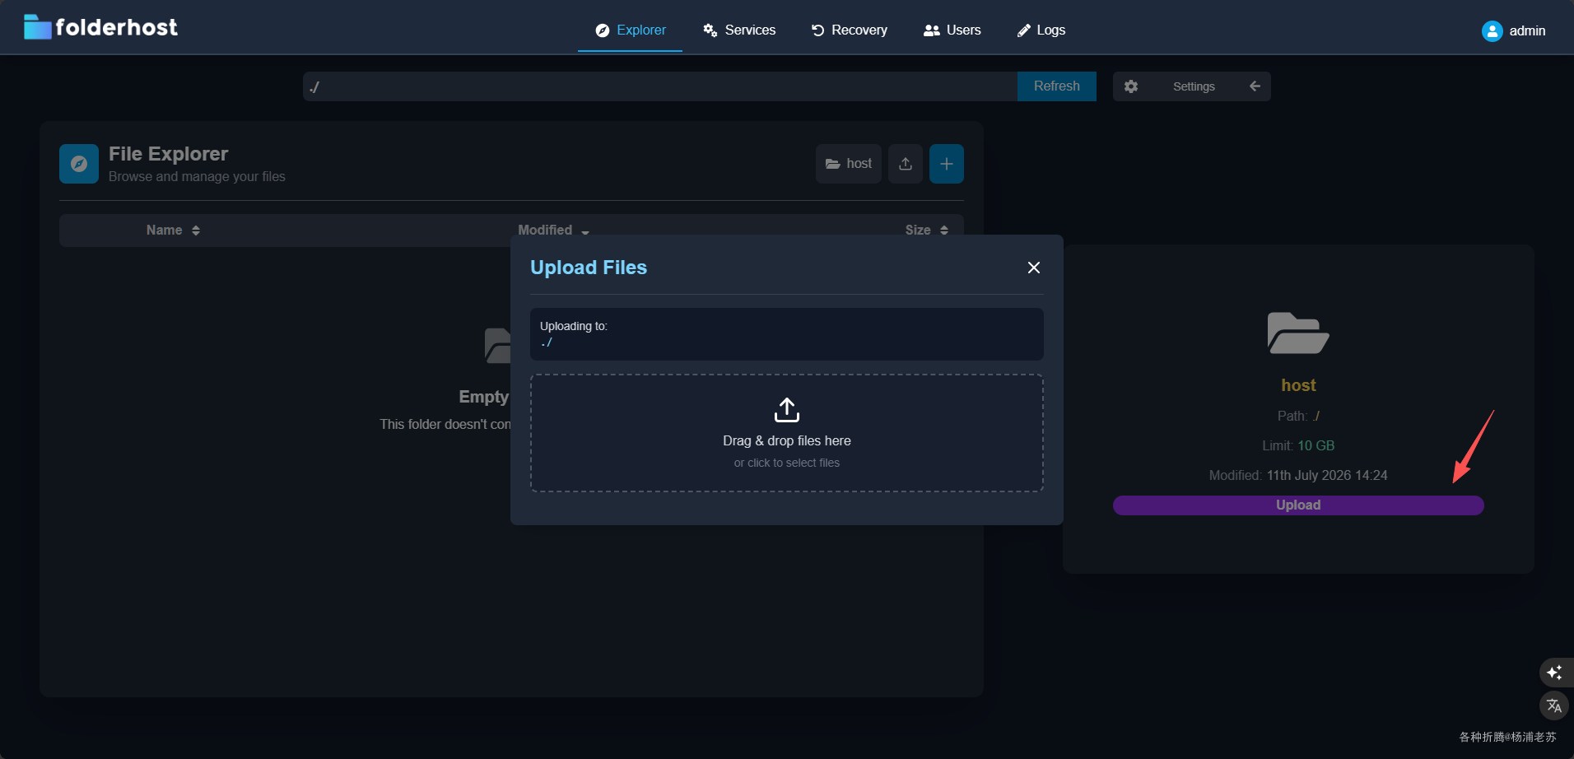
Task: Click the Users people icon
Action: (932, 30)
